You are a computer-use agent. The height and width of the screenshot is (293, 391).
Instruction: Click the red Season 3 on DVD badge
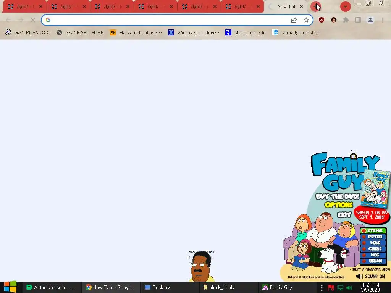coord(372,215)
